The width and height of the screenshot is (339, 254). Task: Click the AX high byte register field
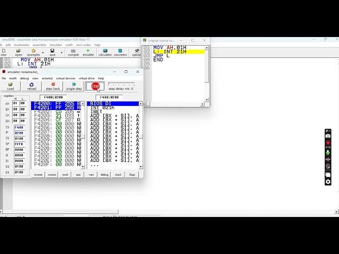pos(15,103)
